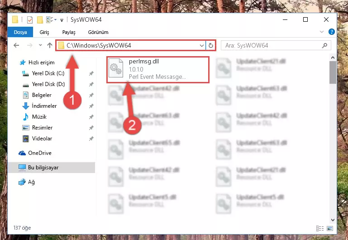Select the perlmsg.dll file icon
The width and height of the screenshot is (348, 240).
coord(116,68)
